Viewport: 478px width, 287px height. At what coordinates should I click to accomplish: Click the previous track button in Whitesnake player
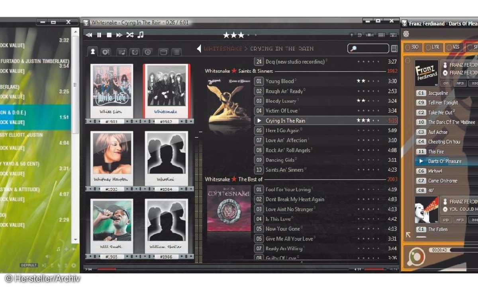(89, 35)
